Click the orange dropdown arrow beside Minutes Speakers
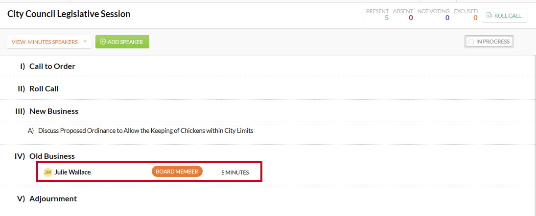Image resolution: width=536 pixels, height=216 pixels. 85,42
